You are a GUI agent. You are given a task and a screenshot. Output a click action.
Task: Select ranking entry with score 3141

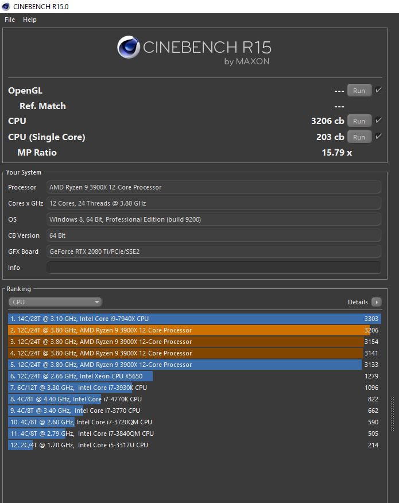195,353
